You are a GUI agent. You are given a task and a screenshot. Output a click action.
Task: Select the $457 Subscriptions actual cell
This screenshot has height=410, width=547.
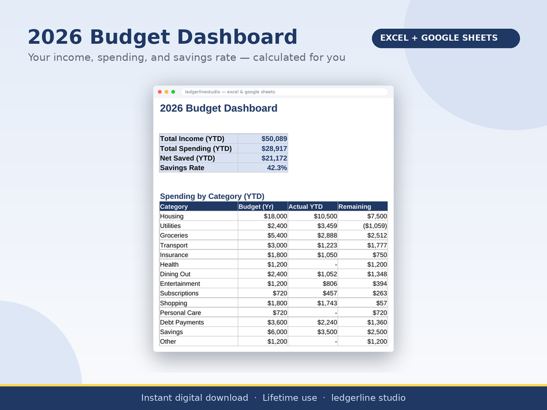pyautogui.click(x=313, y=293)
